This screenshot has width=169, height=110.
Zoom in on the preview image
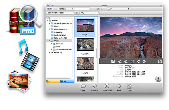pos(120,61)
